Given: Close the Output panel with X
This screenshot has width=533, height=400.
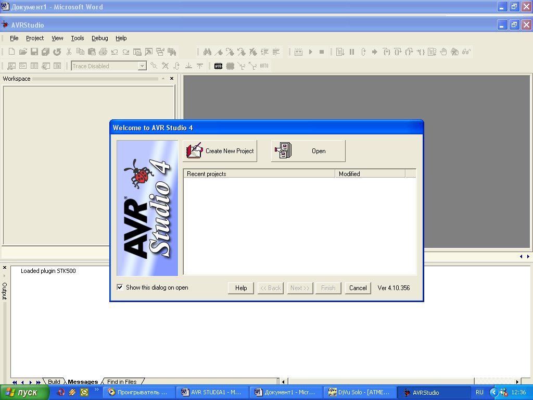Looking at the screenshot, I should [x=5, y=268].
